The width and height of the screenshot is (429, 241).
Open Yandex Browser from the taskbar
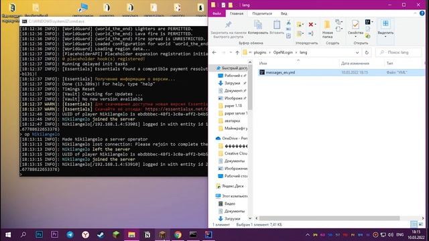pyautogui.click(x=85, y=234)
